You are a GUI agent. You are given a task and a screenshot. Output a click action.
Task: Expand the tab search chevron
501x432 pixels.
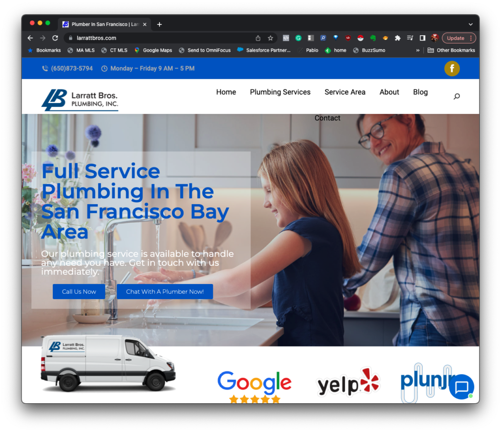tap(471, 24)
